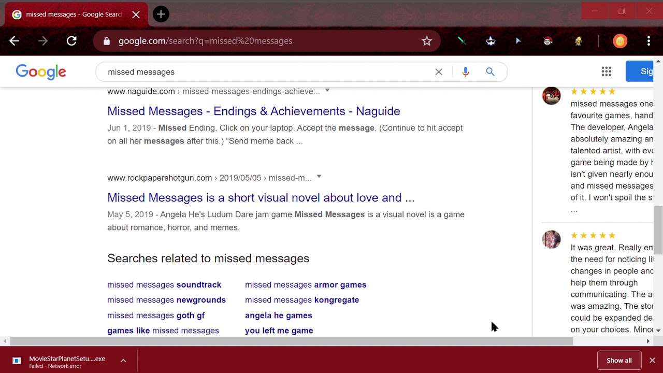Image resolution: width=663 pixels, height=373 pixels.
Task: Click second reviewer's avatar thumbnail
Action: click(551, 239)
